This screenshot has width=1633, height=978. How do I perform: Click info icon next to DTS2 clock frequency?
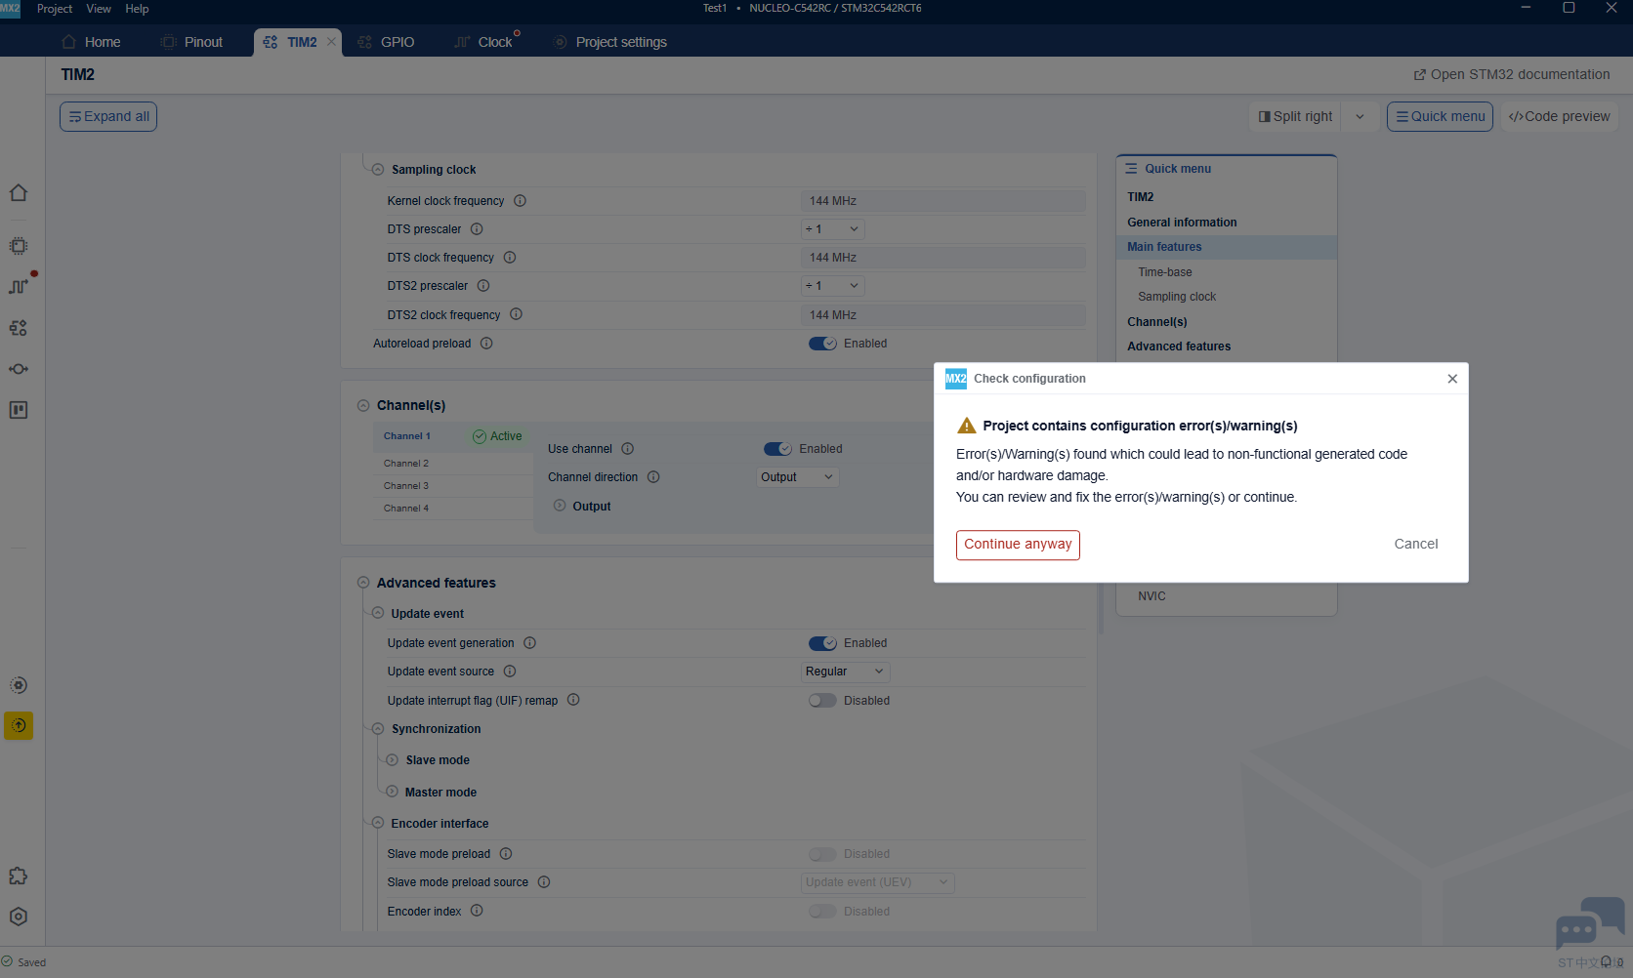click(x=517, y=314)
